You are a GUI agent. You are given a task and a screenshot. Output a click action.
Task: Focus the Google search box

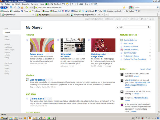[x=145, y=7]
